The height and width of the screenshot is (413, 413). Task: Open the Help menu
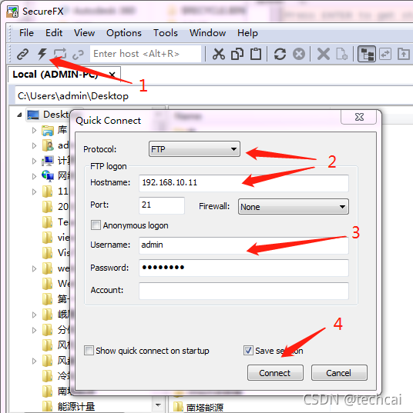pos(247,33)
